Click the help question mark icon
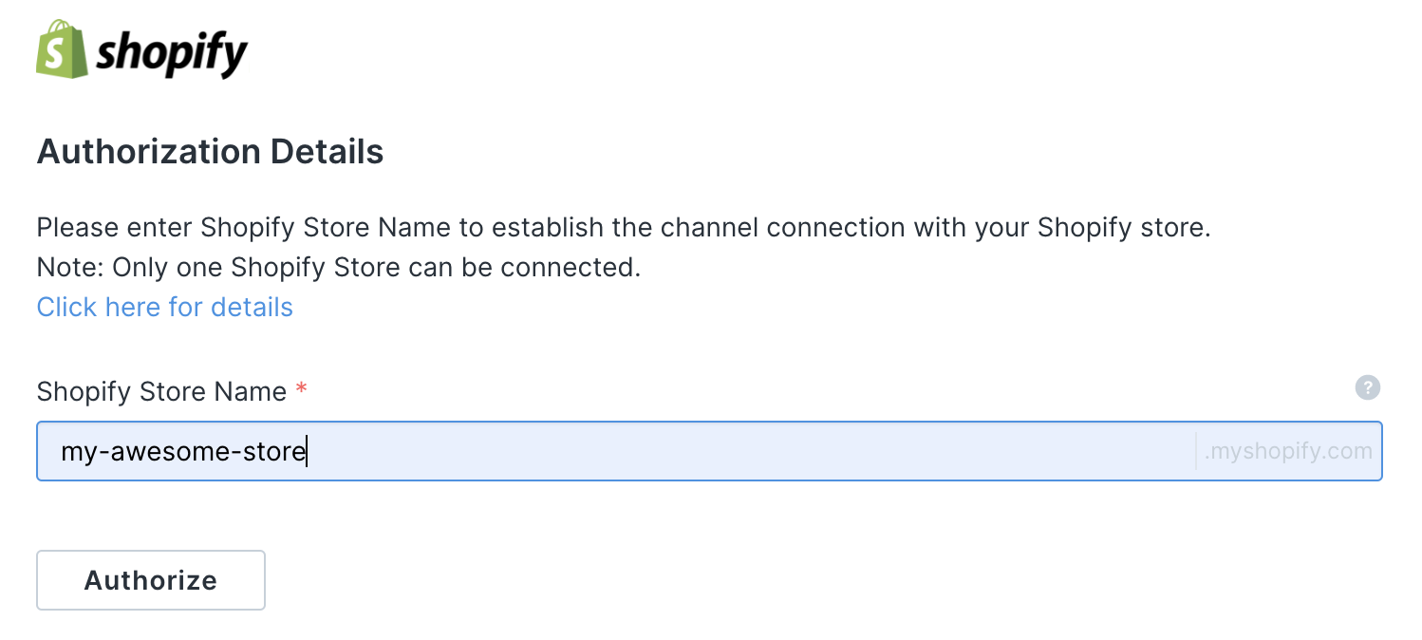The image size is (1422, 640). click(x=1367, y=387)
